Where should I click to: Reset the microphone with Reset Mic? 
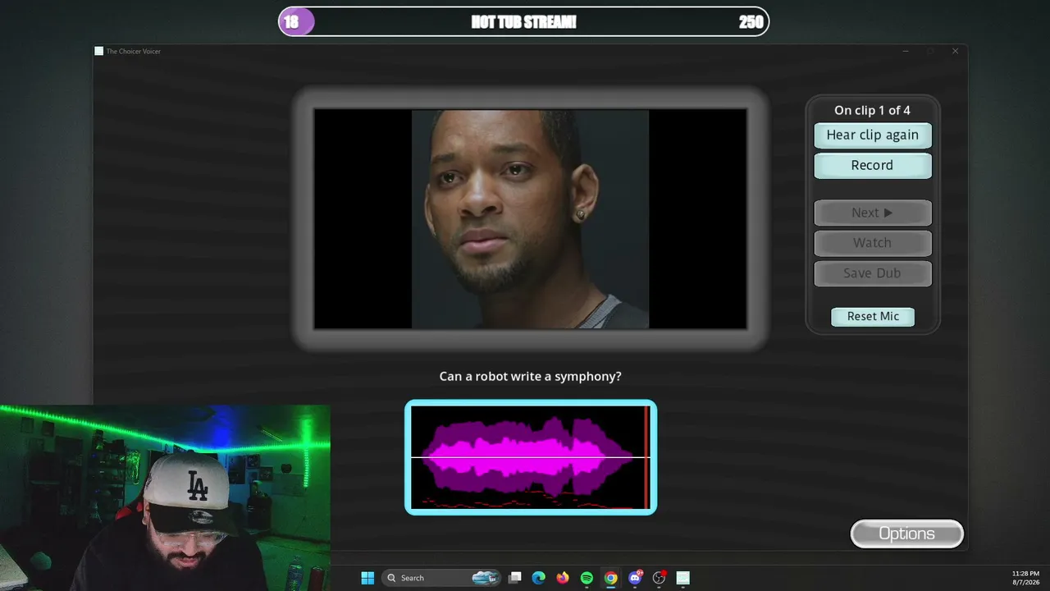point(873,317)
